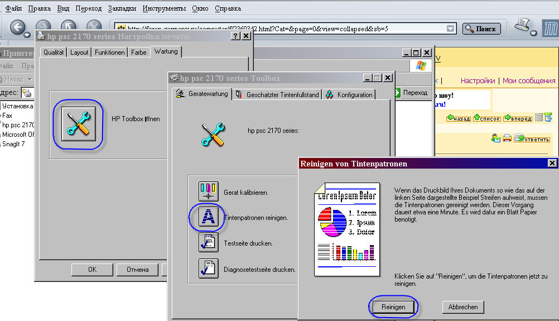This screenshot has width=559, height=321.
Task: Switch to Geschatzter Tintenfullstand tab
Action: point(277,94)
